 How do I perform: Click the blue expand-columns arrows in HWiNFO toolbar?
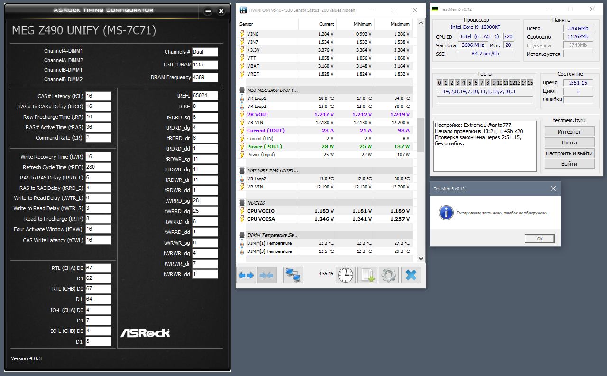pyautogui.click(x=247, y=275)
